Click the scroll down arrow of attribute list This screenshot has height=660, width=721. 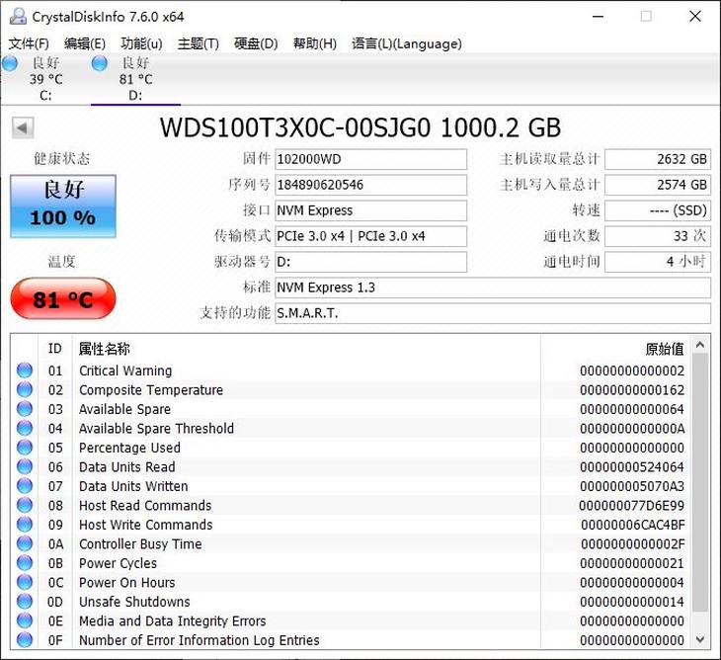pos(700,639)
